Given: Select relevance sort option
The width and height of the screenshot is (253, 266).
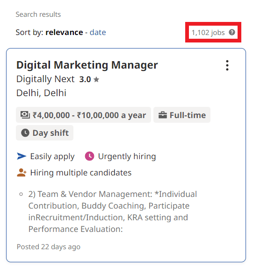Looking at the screenshot, I should 64,32.
